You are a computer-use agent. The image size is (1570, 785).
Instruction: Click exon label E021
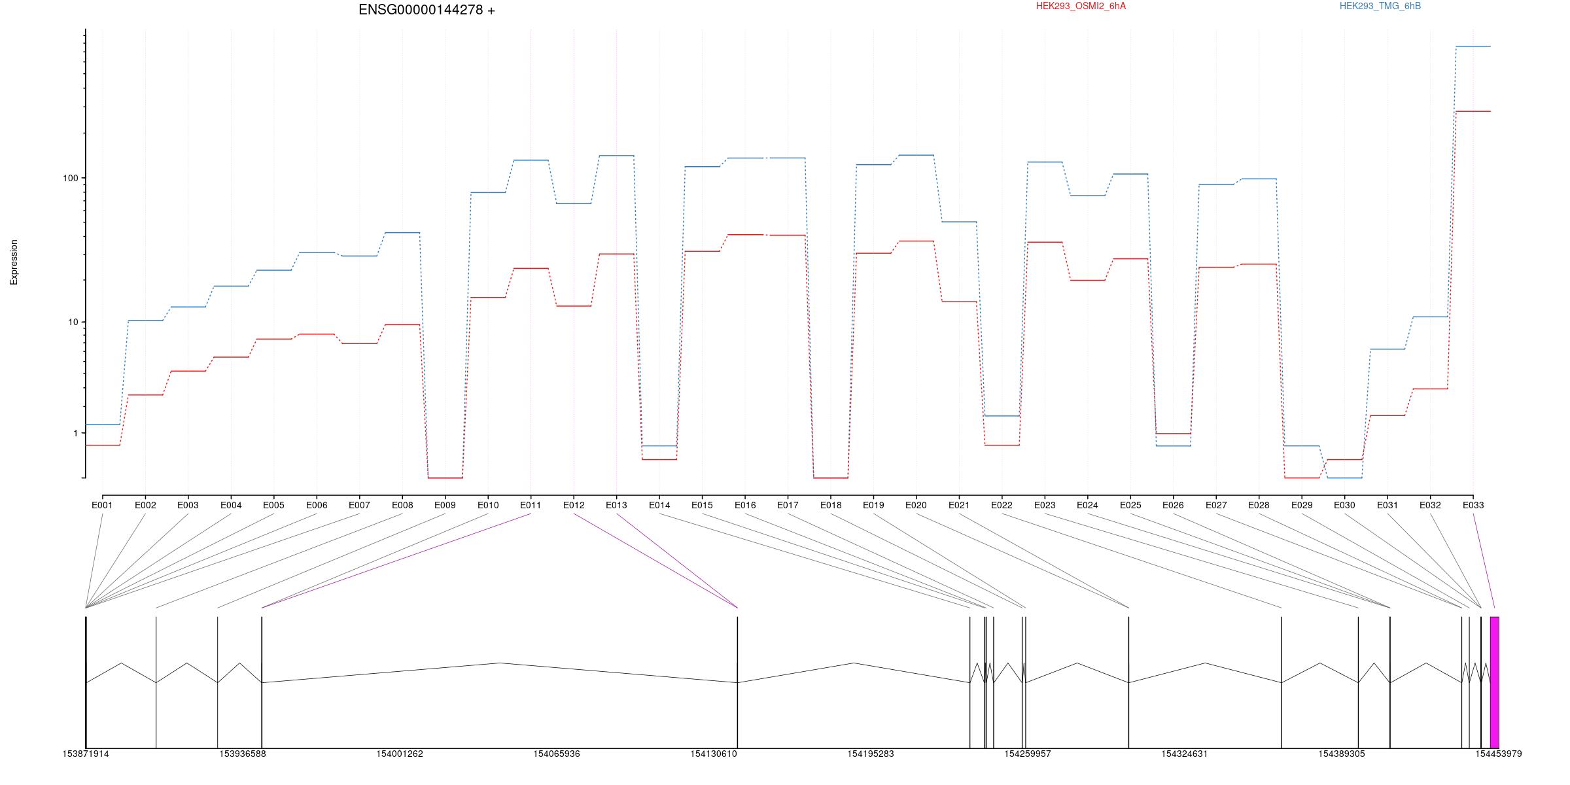point(959,505)
